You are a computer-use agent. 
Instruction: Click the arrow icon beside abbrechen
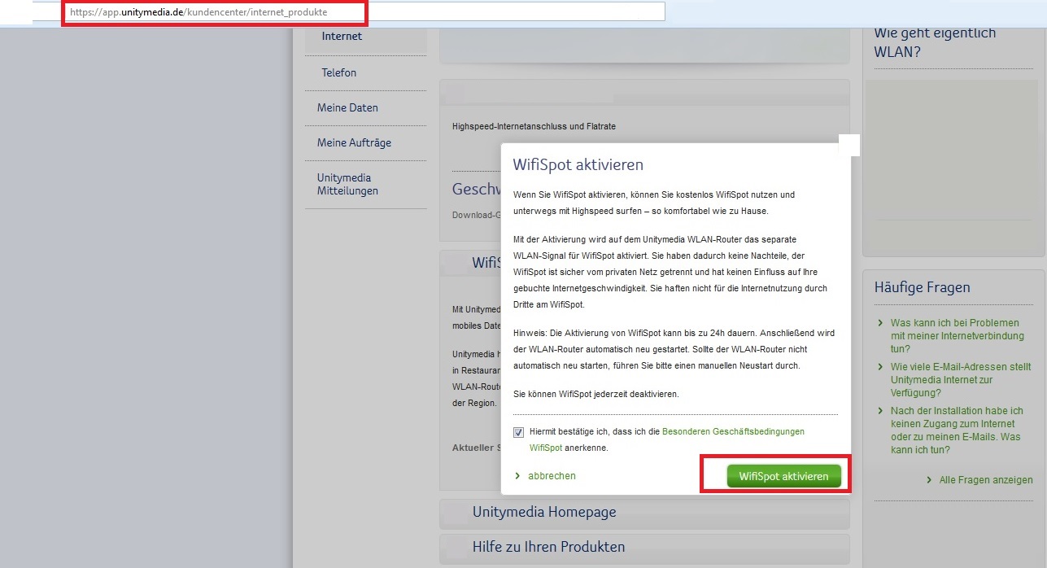point(517,476)
